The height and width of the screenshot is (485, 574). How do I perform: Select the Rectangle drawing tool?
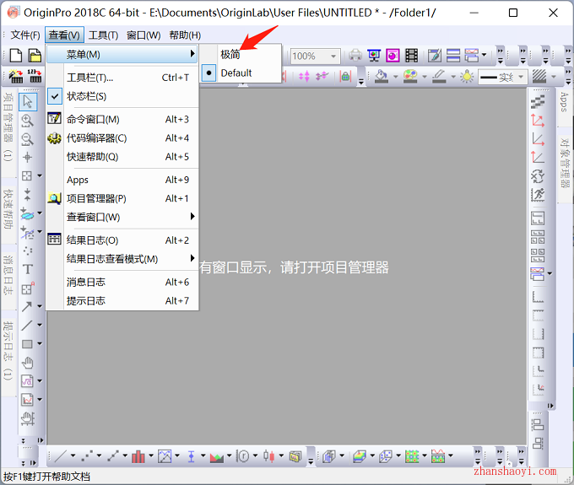(x=27, y=344)
